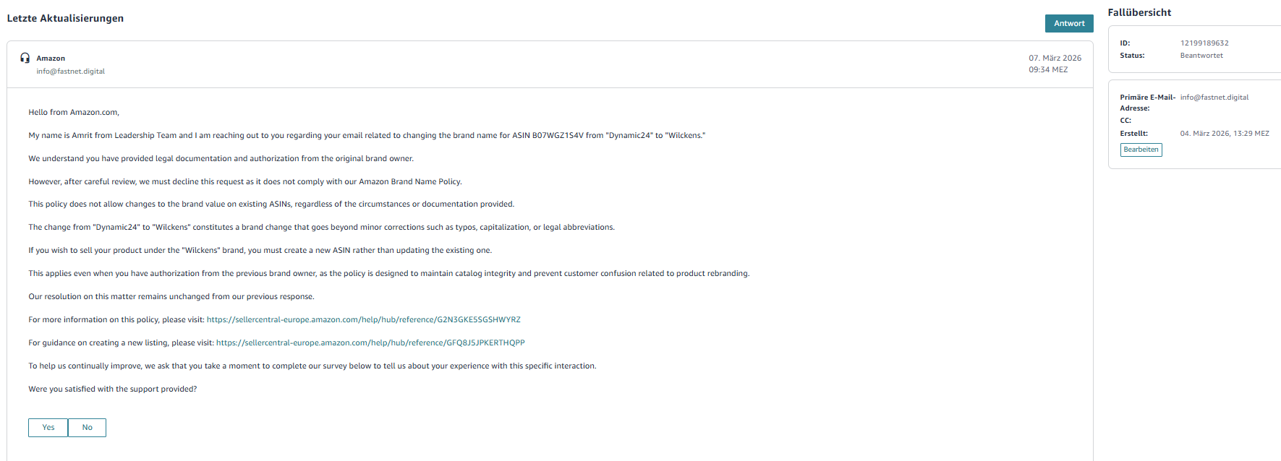This screenshot has height=461, width=1281.
Task: Click the message date 07. März 2026
Action: [x=1055, y=58]
